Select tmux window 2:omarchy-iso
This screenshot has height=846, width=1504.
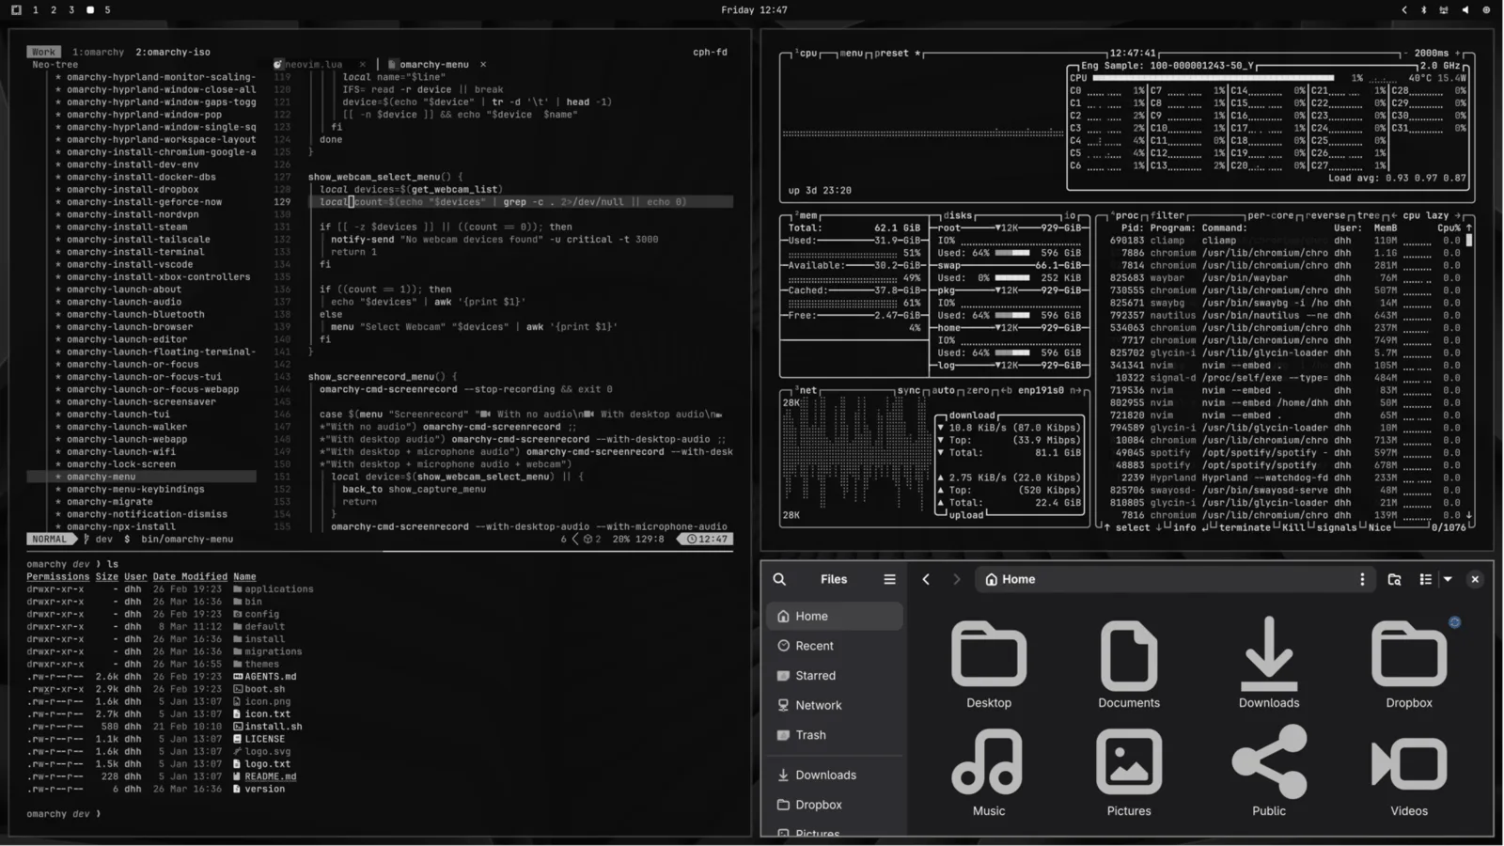click(x=173, y=53)
